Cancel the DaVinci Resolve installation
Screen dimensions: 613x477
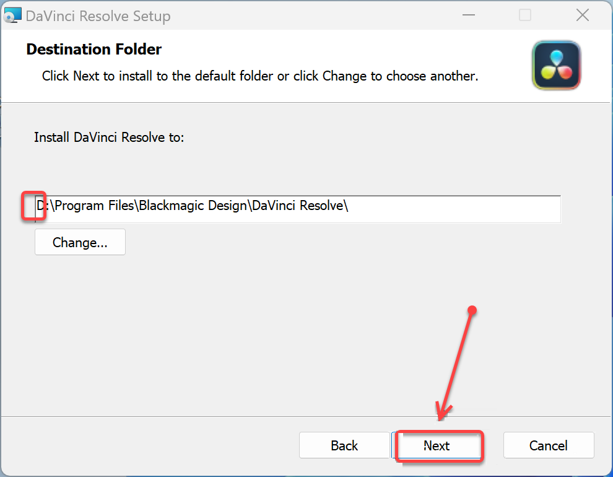(x=548, y=445)
